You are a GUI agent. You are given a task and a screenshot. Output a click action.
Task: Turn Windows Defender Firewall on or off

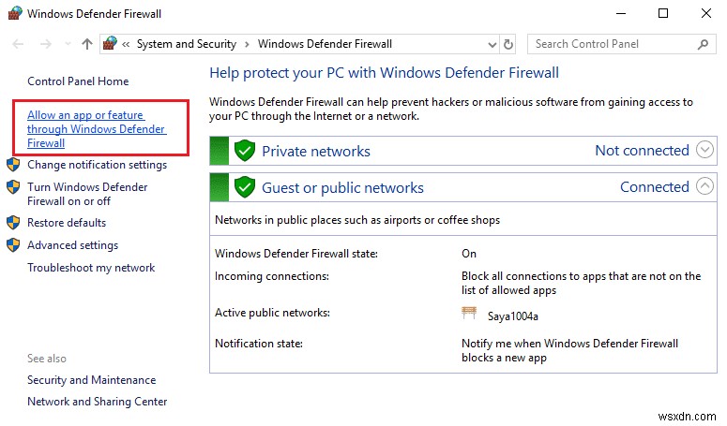(x=87, y=194)
